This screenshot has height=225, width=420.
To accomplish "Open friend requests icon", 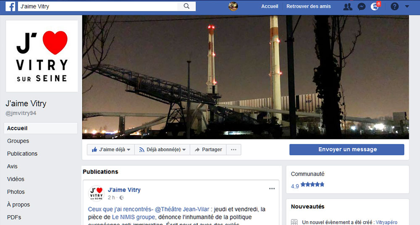I will tap(348, 6).
